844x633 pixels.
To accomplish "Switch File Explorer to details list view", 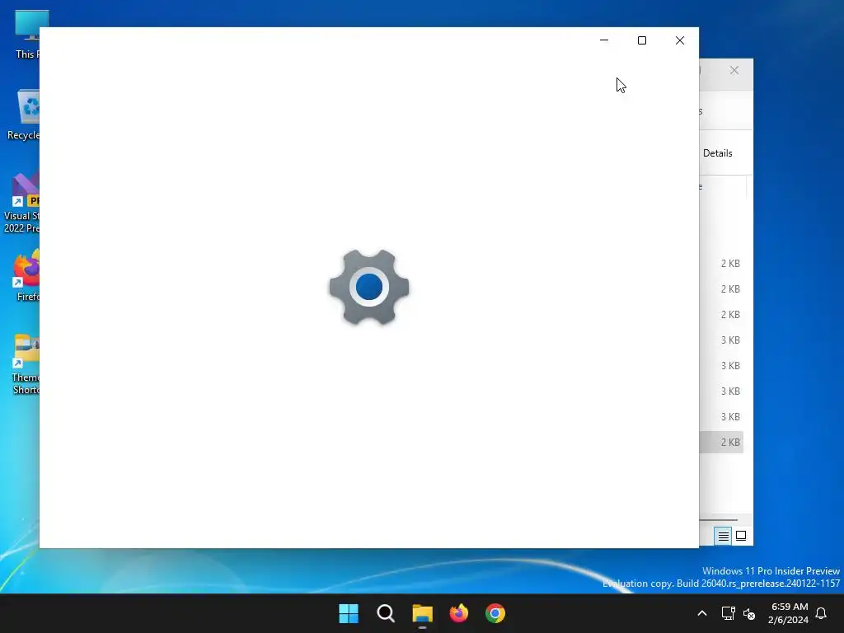I will pos(723,536).
